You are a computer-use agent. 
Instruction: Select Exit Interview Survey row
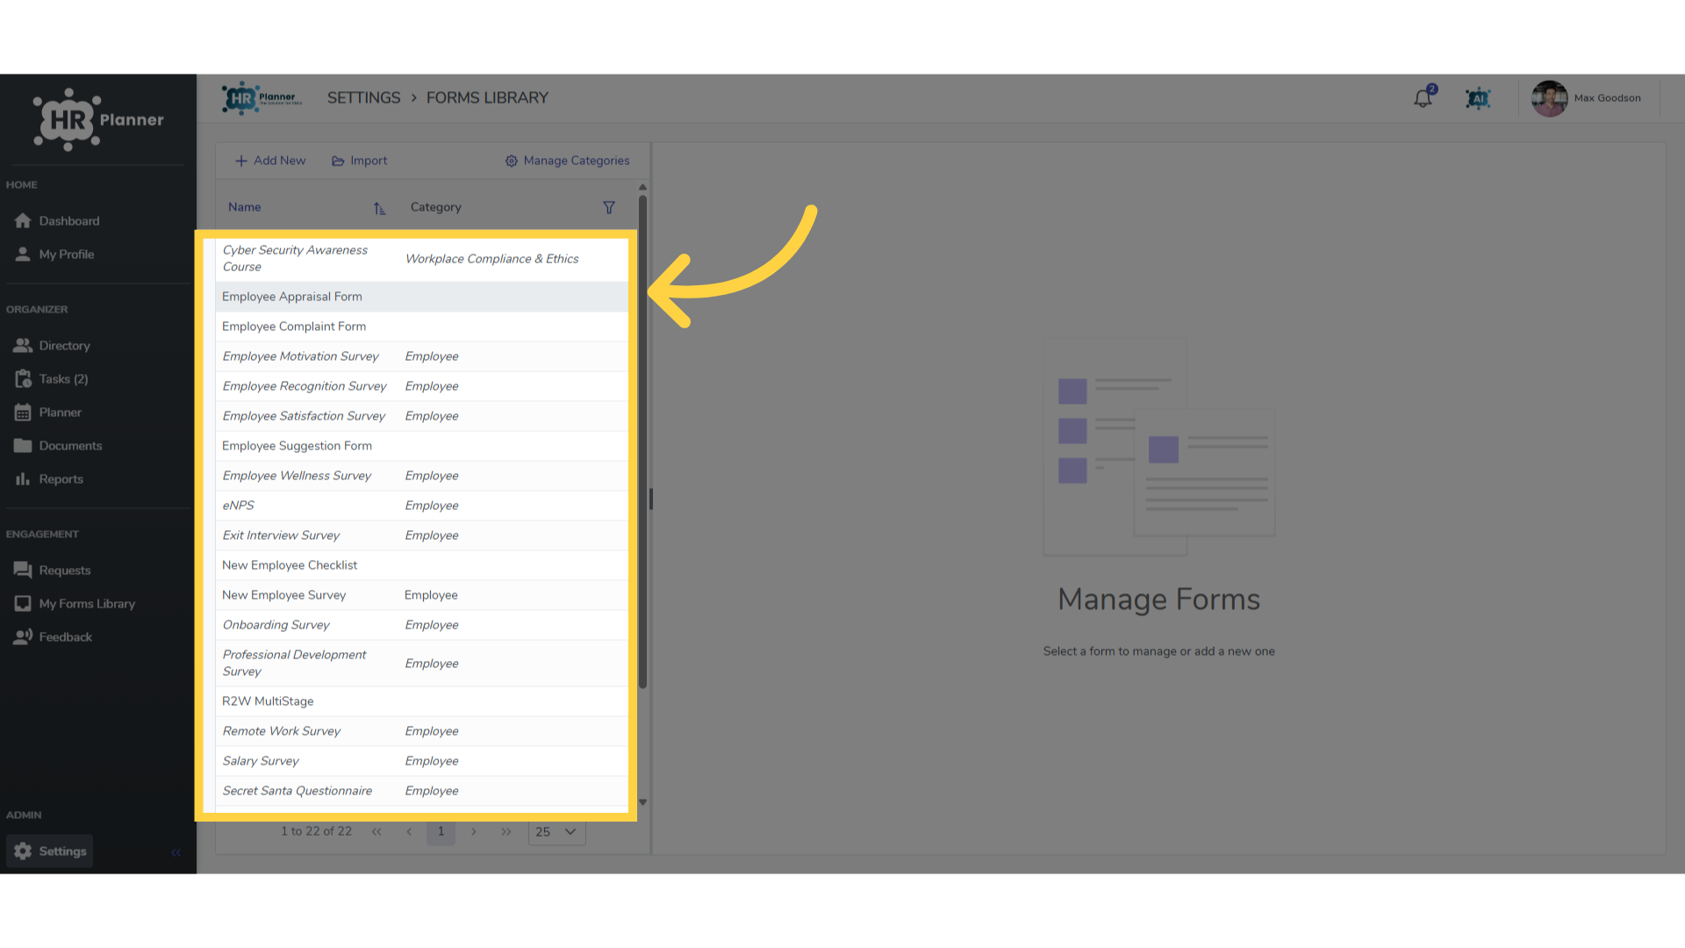tap(422, 535)
